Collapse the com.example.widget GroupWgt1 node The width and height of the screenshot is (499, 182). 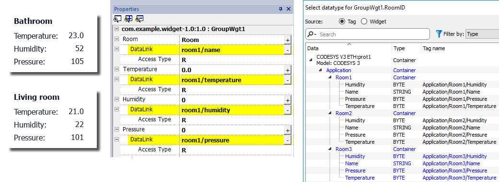coord(116,29)
